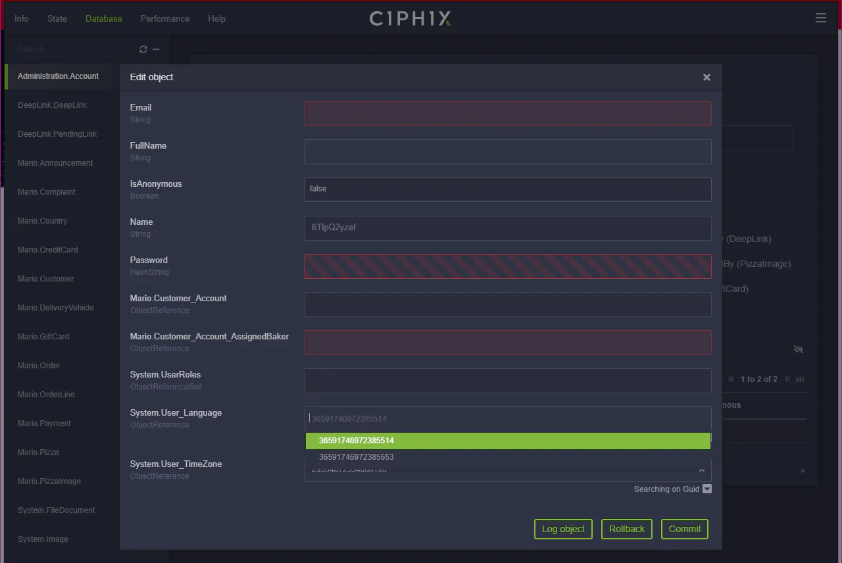Collapse the search sidebar panel
Screen dimensions: 842x563
pyautogui.click(x=155, y=49)
